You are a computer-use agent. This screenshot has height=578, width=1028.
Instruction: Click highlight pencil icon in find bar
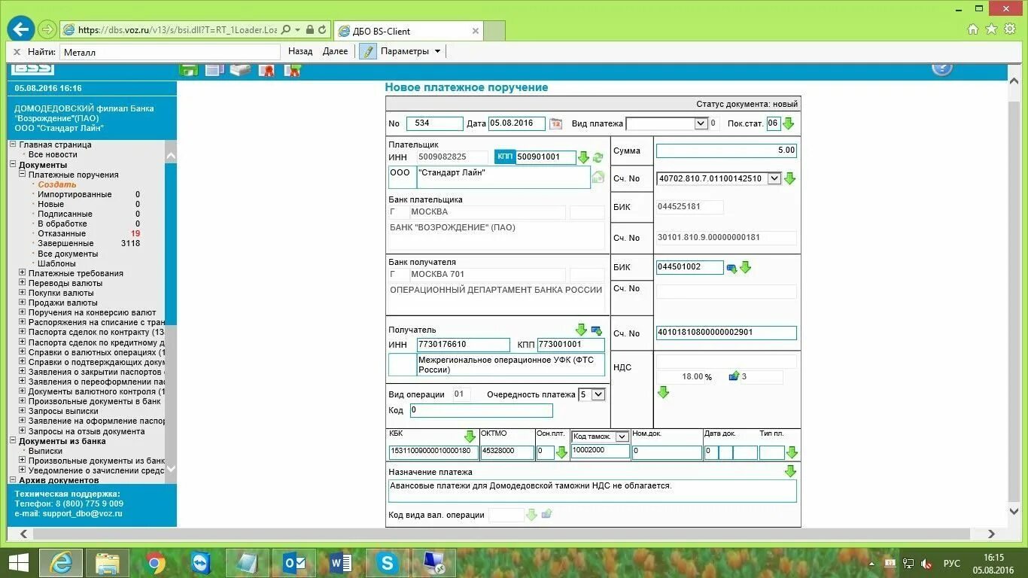[367, 51]
